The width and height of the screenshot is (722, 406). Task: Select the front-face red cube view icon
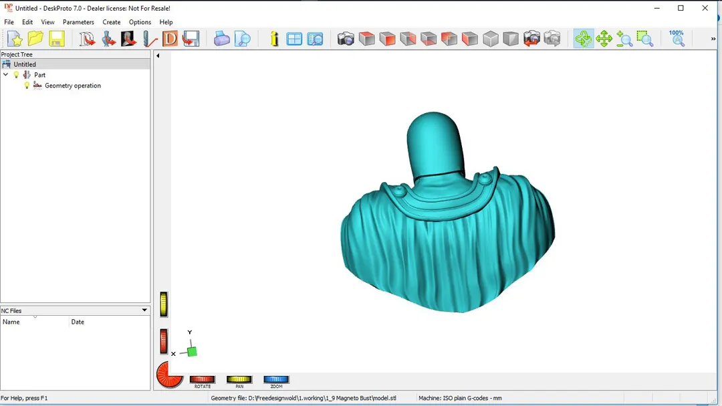(x=387, y=39)
